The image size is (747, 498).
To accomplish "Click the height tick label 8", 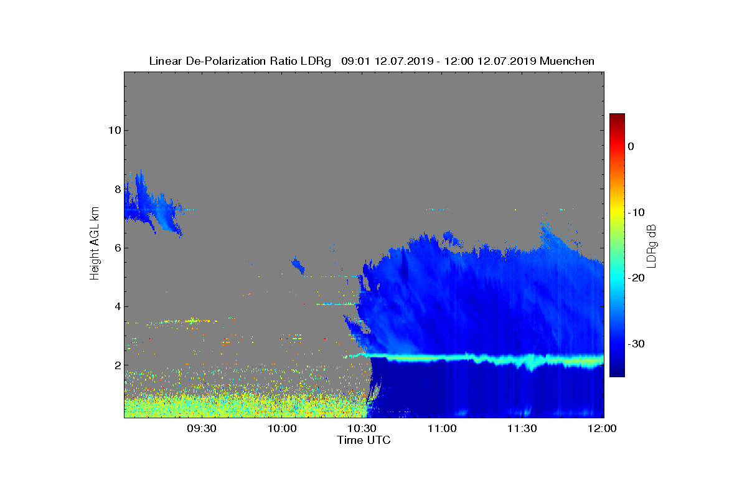I will [x=116, y=189].
